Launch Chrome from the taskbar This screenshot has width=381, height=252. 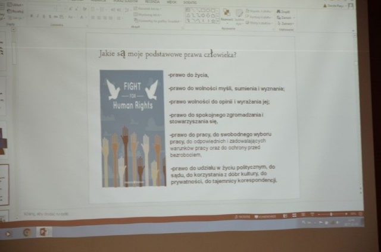[x=27, y=232]
